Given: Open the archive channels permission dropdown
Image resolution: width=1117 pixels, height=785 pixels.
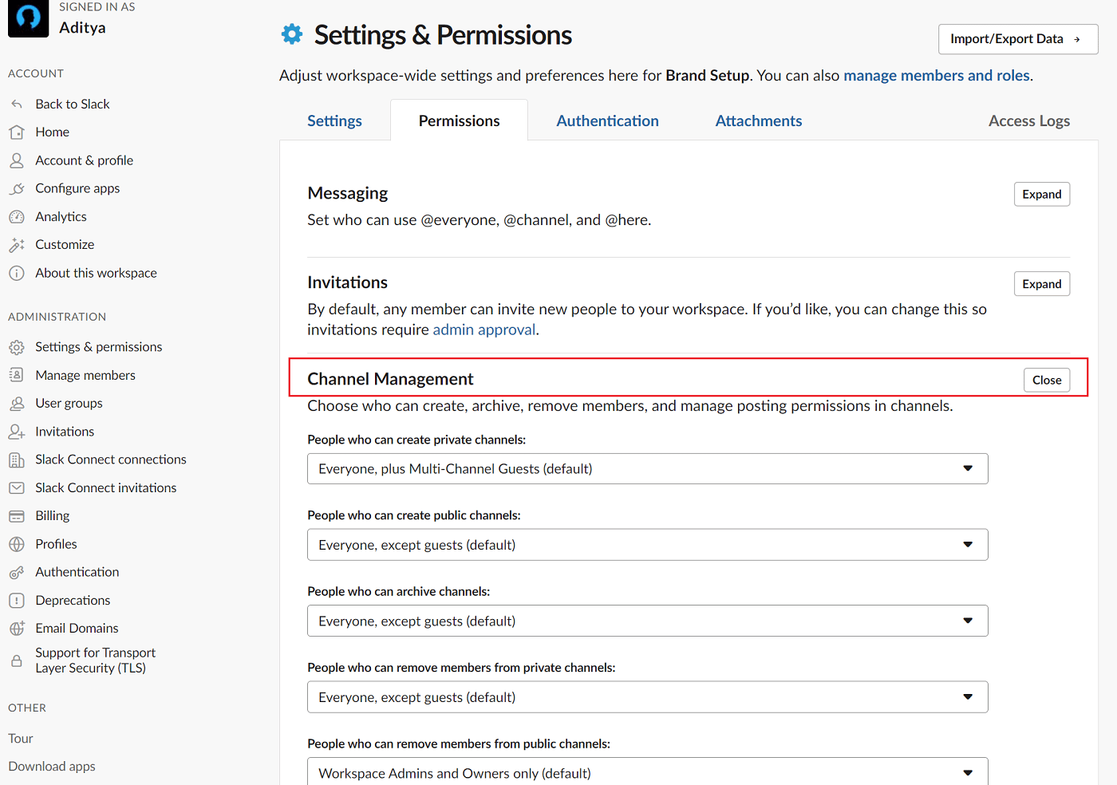Looking at the screenshot, I should tap(648, 621).
